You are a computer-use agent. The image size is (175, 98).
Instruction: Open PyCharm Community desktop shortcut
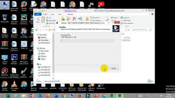(x=24, y=19)
